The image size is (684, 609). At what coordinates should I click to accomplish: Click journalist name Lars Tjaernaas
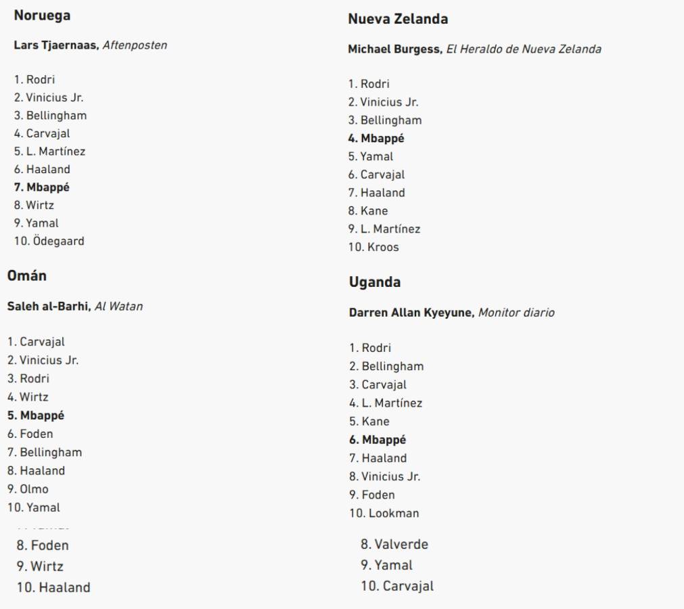click(55, 45)
